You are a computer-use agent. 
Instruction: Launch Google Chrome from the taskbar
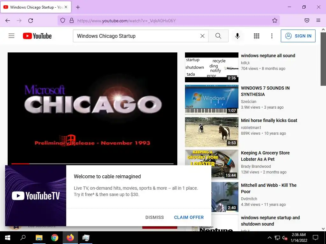(54, 238)
